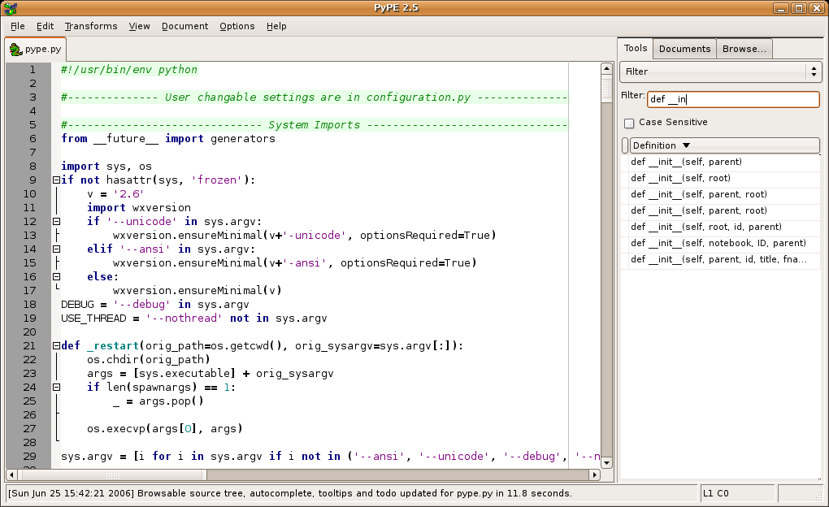Screen dimensions: 829x507
Task: Maximize the PyPE window
Action: pos(798,8)
